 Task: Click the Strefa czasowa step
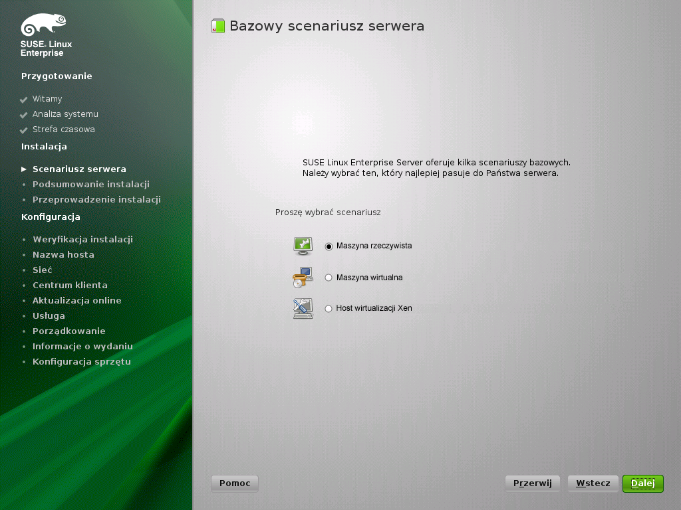(x=63, y=129)
